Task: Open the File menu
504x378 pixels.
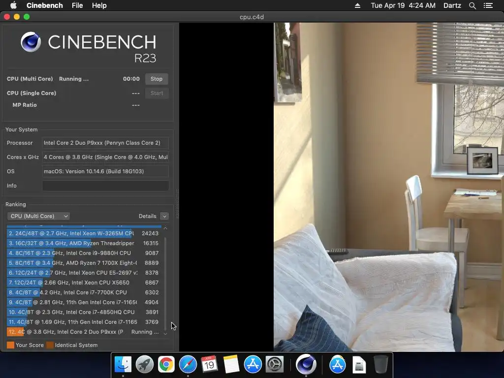Action: pos(77,5)
